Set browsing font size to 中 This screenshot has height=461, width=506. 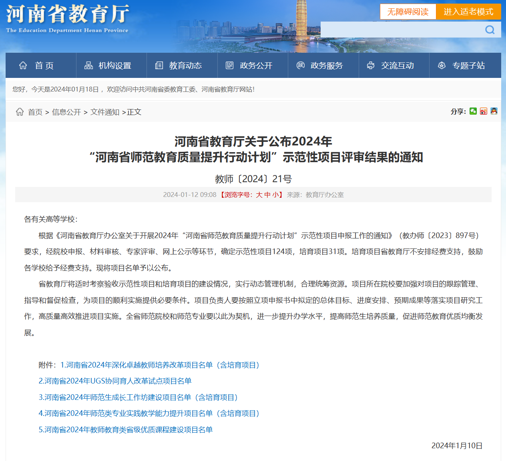[267, 195]
